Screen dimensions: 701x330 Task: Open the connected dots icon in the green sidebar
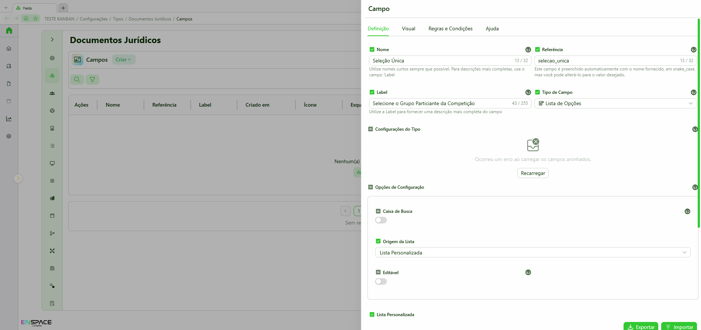[x=52, y=286]
